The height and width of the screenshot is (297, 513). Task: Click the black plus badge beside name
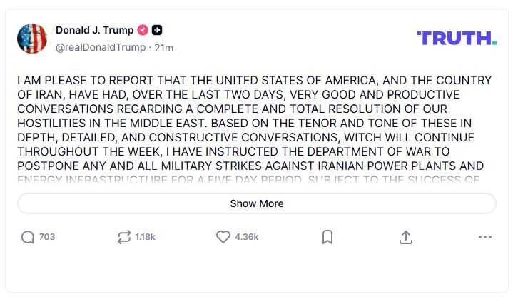(x=157, y=31)
